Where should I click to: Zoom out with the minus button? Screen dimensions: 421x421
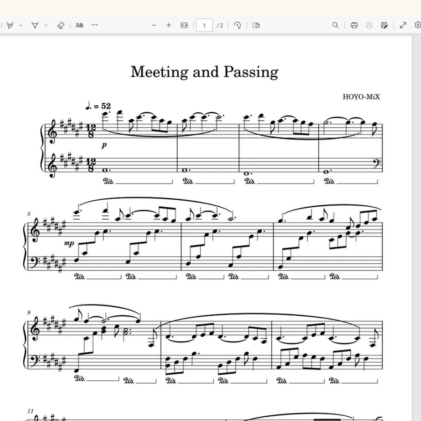(x=154, y=25)
